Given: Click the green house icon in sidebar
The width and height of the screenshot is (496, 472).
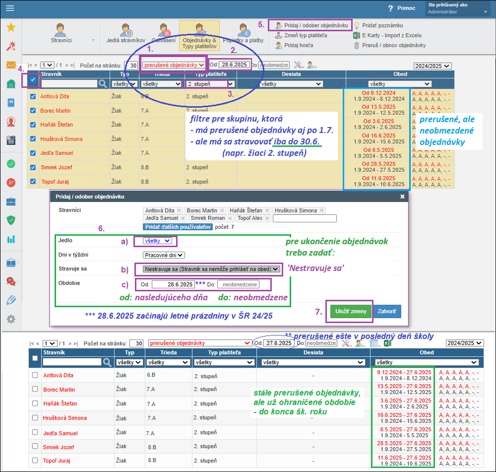Looking at the screenshot, I should coord(10,84).
